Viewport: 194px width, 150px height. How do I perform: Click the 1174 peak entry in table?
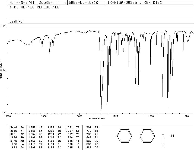coord(54,144)
